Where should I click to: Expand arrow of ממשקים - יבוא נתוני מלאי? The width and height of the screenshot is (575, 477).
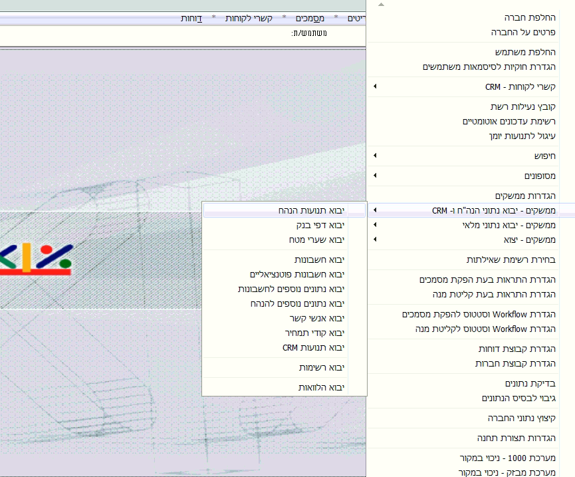pyautogui.click(x=375, y=225)
